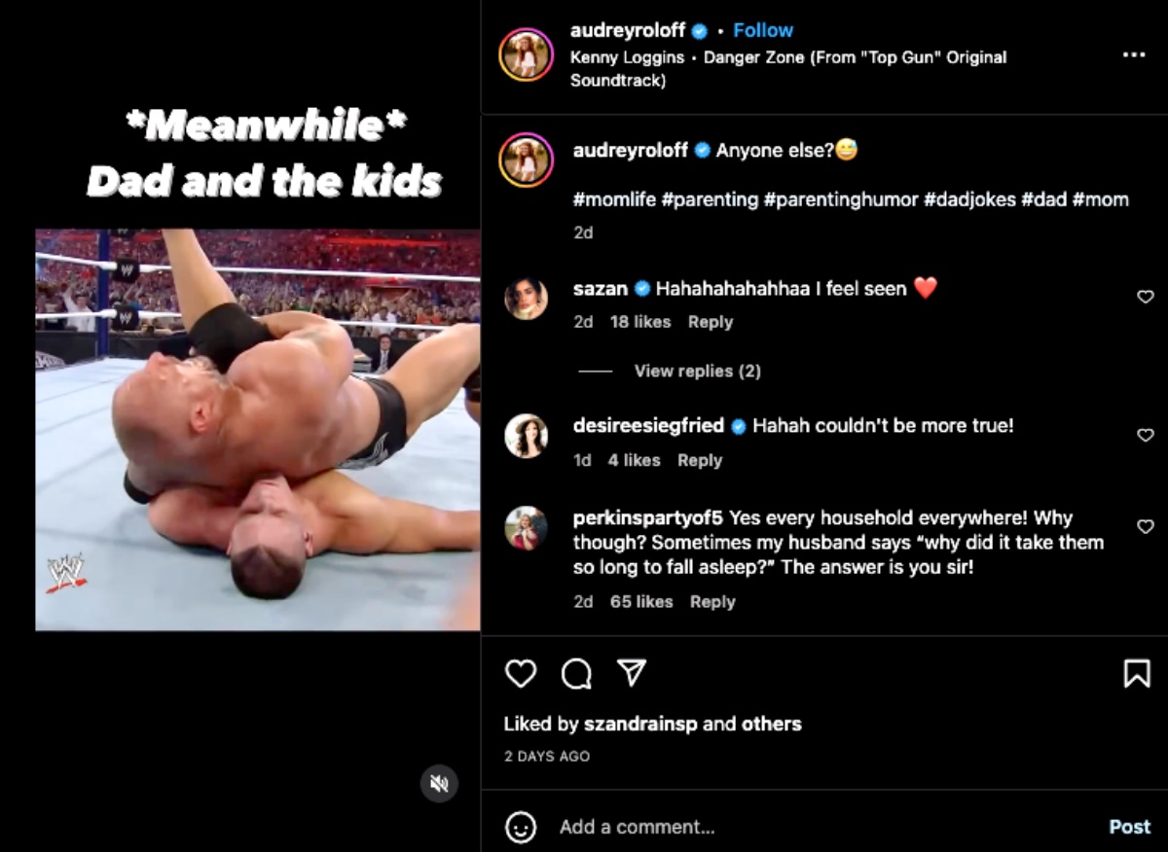Open audreyroloff's profile picture in the header
The image size is (1168, 852).
[527, 54]
